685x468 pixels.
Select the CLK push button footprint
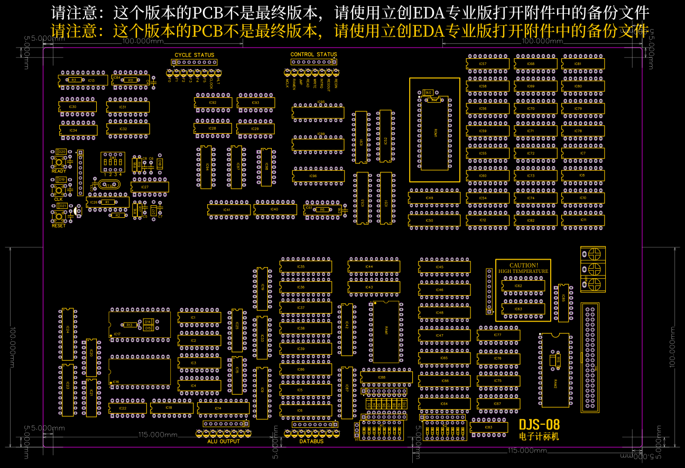click(58, 190)
